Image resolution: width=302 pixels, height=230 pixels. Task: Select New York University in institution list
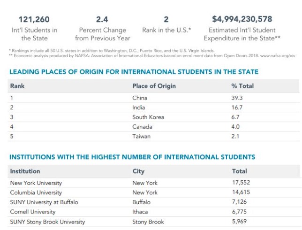[x=36, y=183]
